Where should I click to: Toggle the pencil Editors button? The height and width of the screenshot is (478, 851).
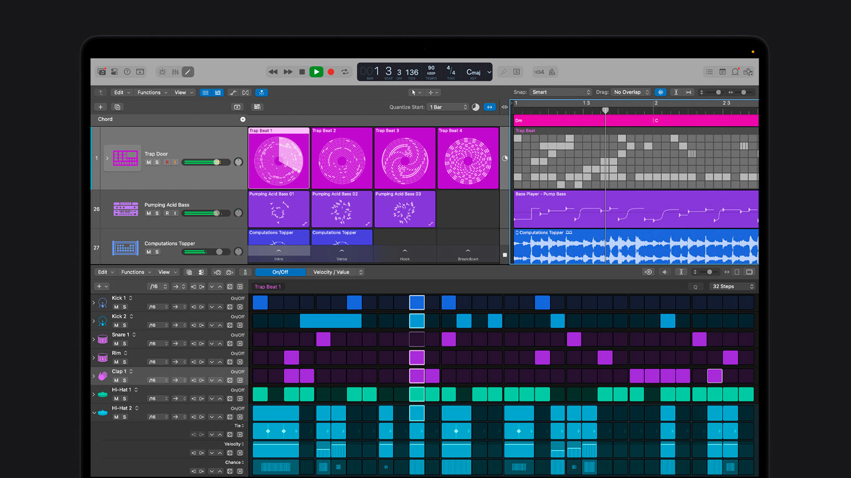click(188, 72)
